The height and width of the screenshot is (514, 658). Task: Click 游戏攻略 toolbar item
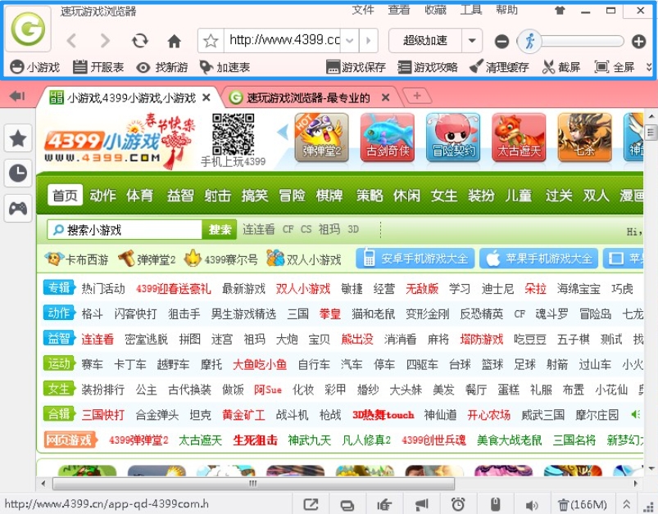[428, 67]
